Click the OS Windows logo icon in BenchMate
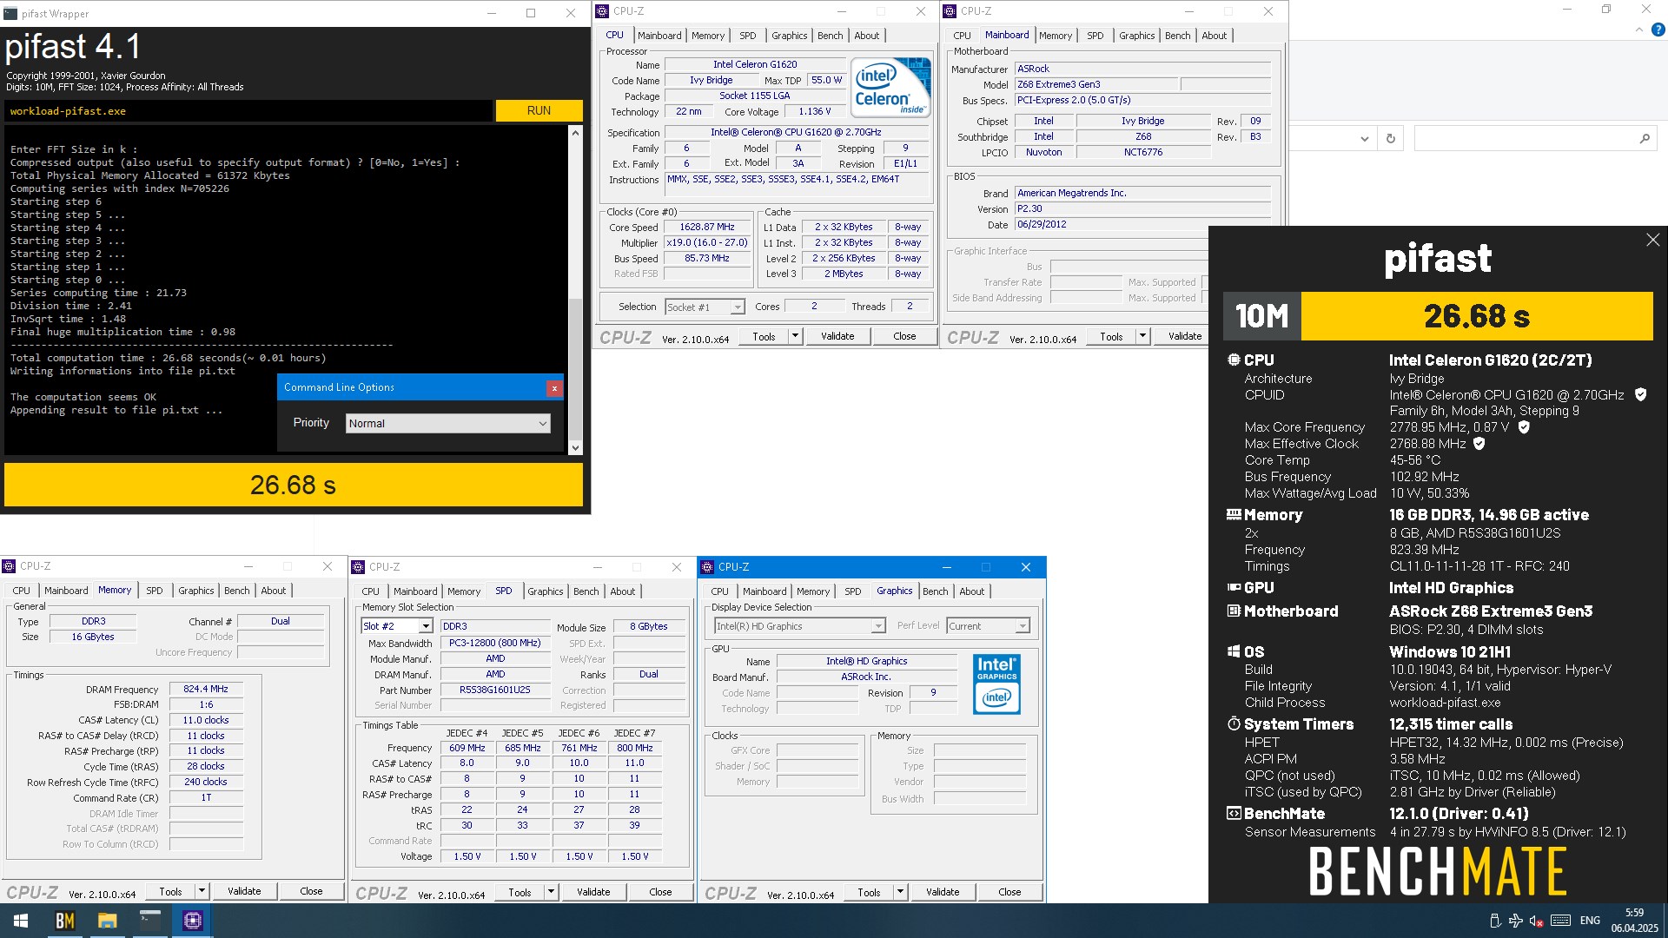The height and width of the screenshot is (938, 1668). (1234, 651)
